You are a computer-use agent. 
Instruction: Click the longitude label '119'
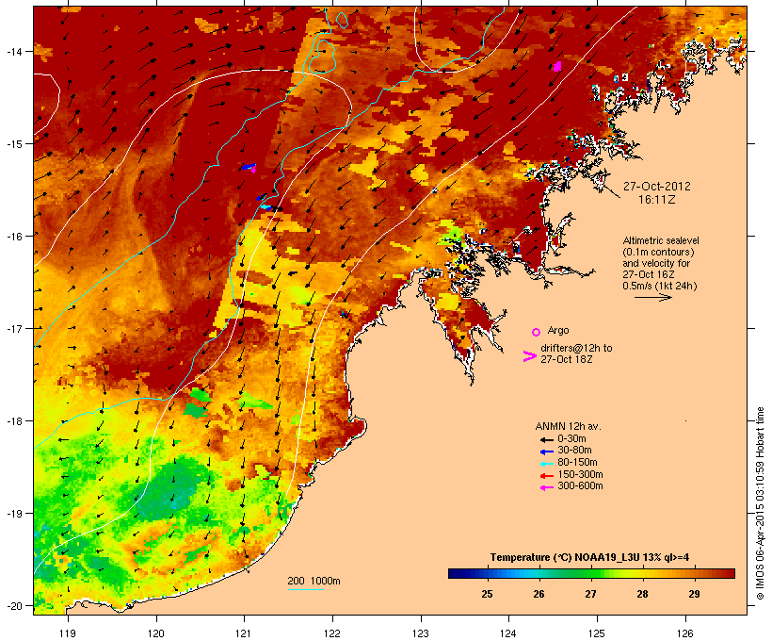[x=68, y=633]
